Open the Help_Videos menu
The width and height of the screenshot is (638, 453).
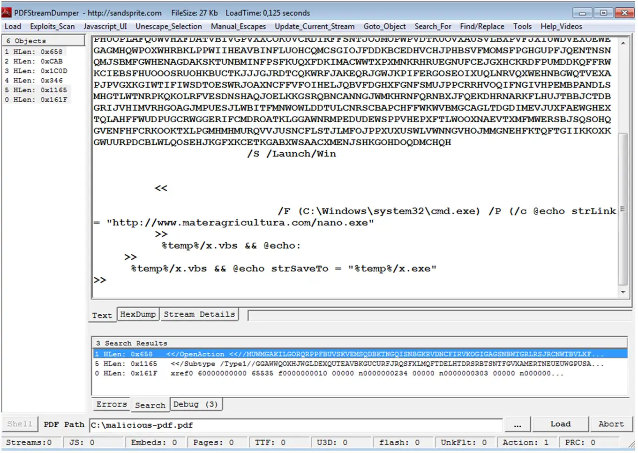tap(561, 27)
